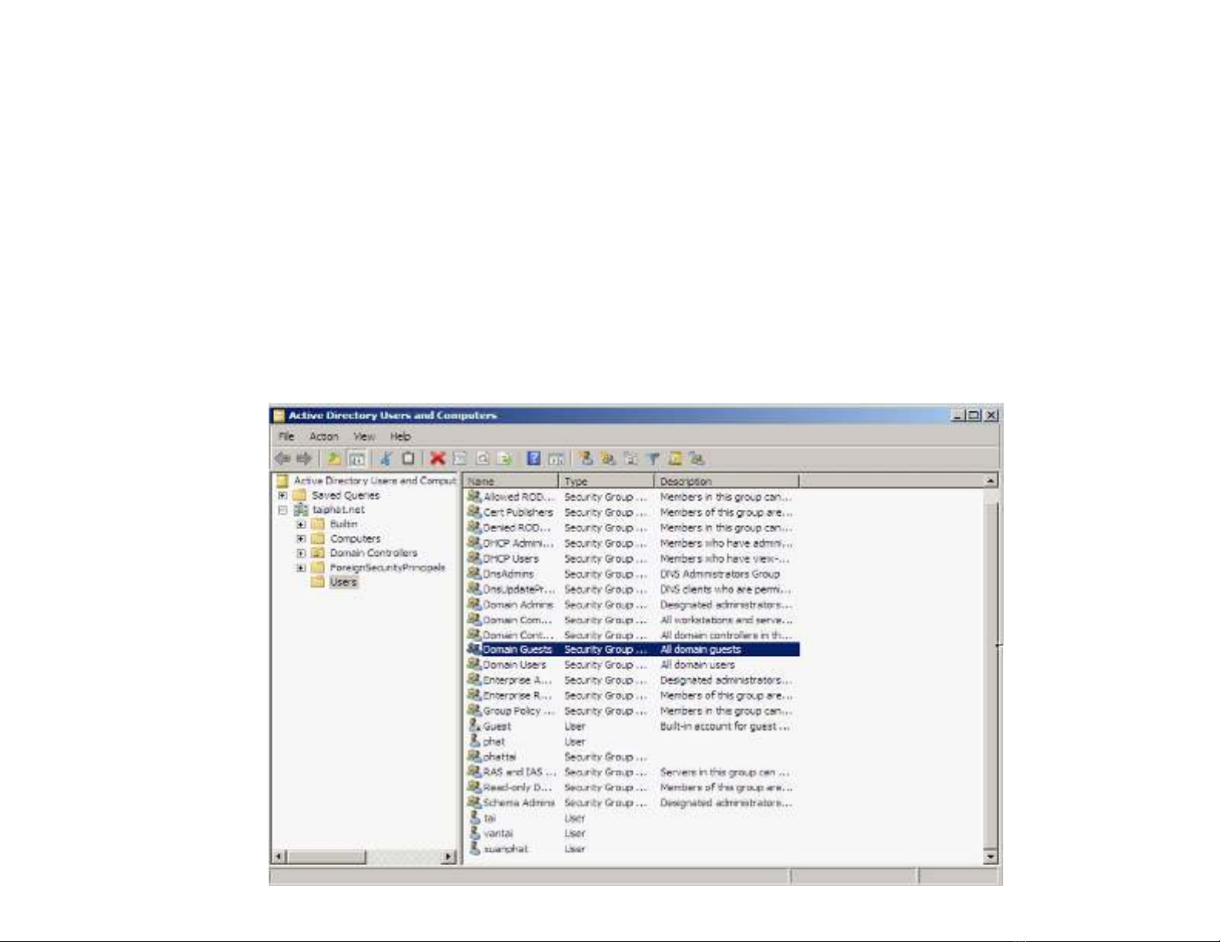Click the domain icon beside taiphat.net
The height and width of the screenshot is (942, 1220).
pyautogui.click(x=301, y=510)
